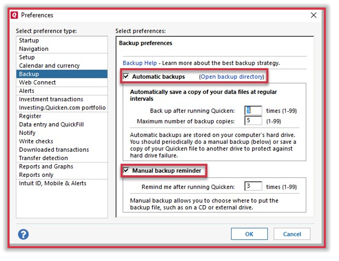Open Downloaded transactions preferences

54,150
